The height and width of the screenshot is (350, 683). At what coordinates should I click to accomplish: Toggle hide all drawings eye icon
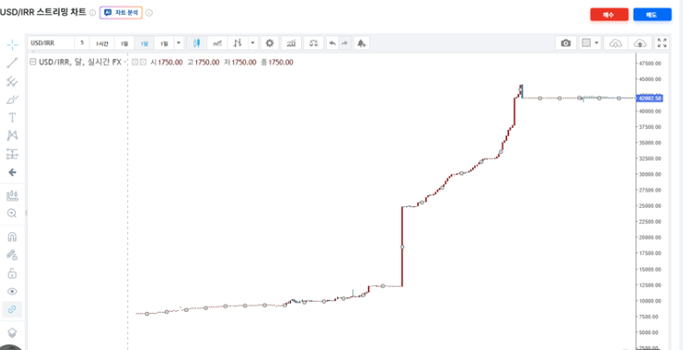tap(12, 292)
